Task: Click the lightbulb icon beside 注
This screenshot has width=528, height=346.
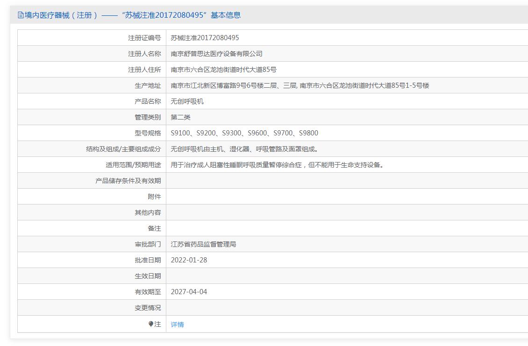Action: (151, 324)
